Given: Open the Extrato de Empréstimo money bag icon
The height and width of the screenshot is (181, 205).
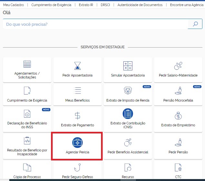Looking at the screenshot, I should coord(178,115).
